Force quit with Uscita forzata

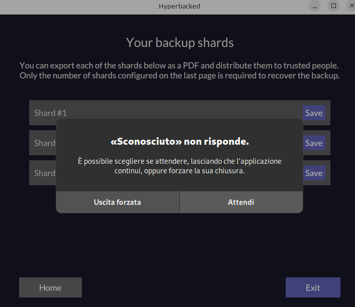pyautogui.click(x=117, y=202)
